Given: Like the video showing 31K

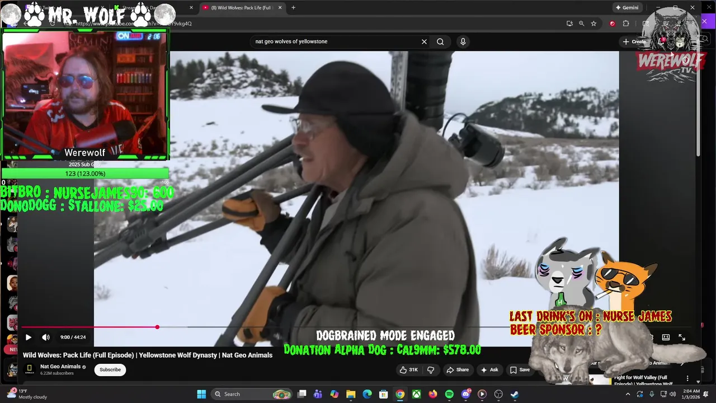Looking at the screenshot, I should (409, 369).
